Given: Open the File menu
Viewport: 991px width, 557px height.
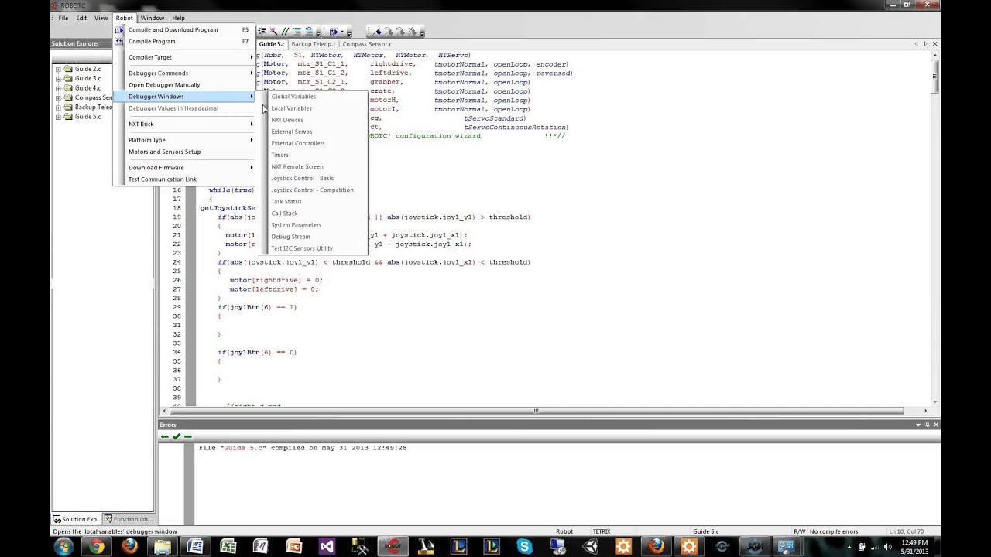Looking at the screenshot, I should [63, 18].
